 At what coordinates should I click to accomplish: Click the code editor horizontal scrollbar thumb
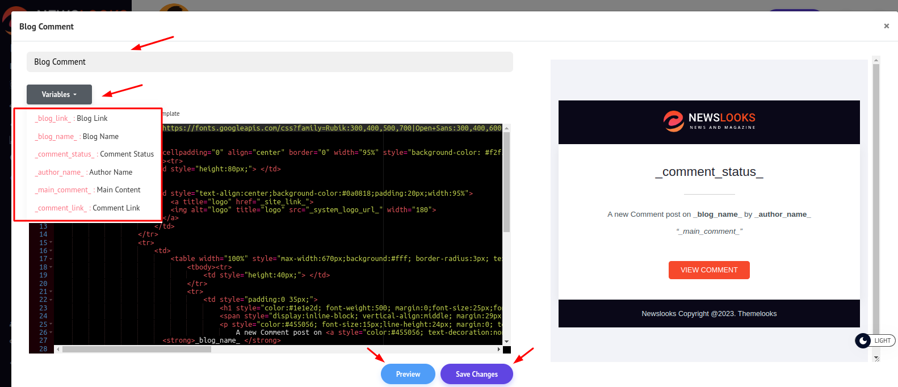[x=136, y=350]
